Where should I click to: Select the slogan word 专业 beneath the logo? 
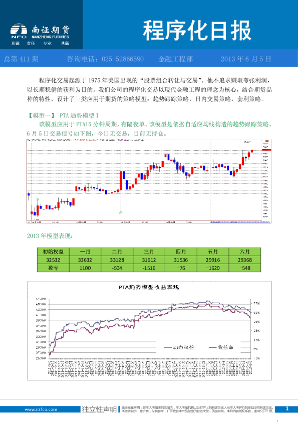tap(48, 43)
